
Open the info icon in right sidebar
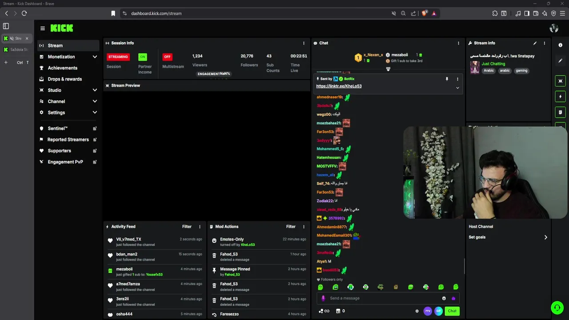560,45
